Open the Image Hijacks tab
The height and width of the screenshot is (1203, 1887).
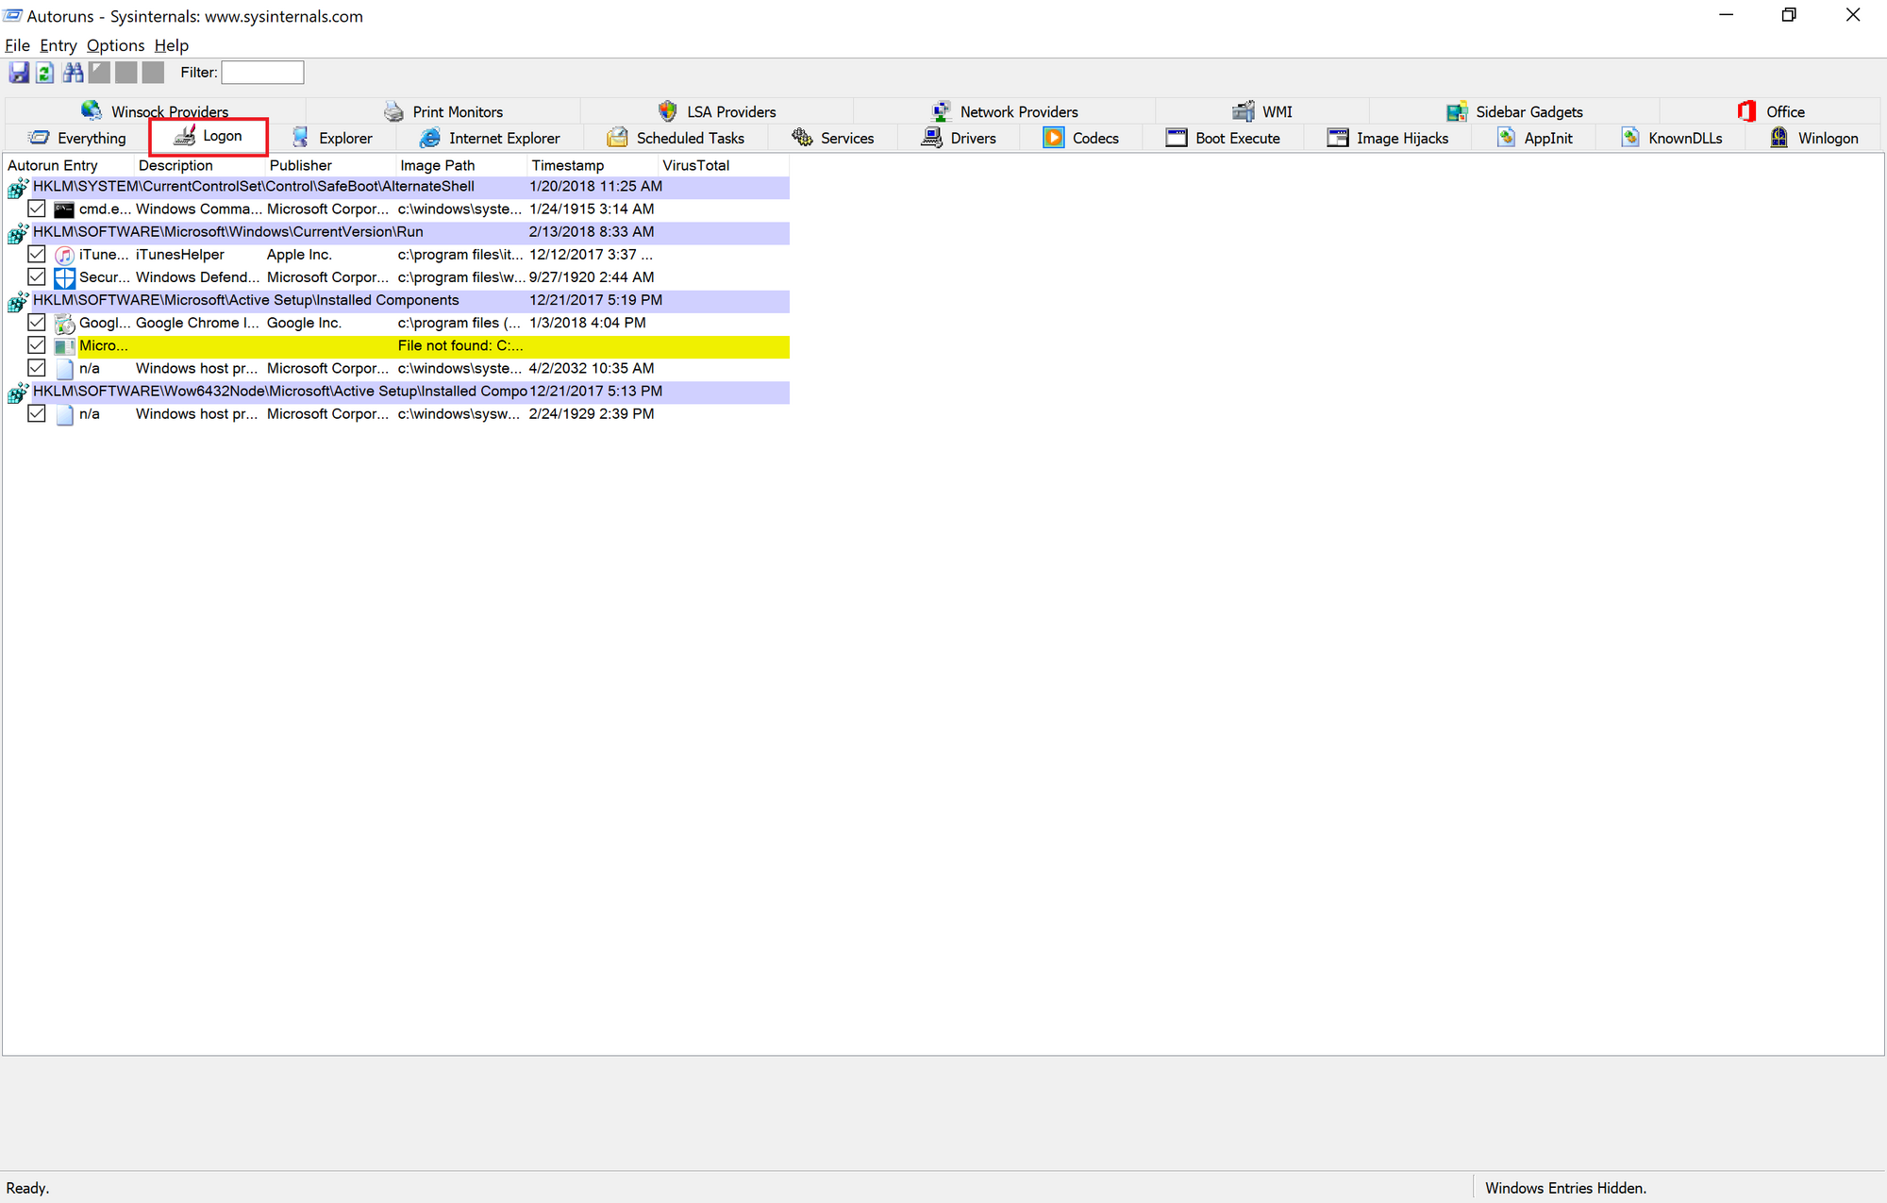pyautogui.click(x=1388, y=138)
